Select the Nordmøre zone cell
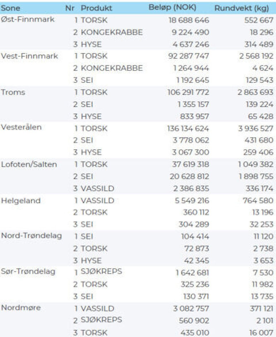Viewport: 276px width, 337px height. point(21,308)
